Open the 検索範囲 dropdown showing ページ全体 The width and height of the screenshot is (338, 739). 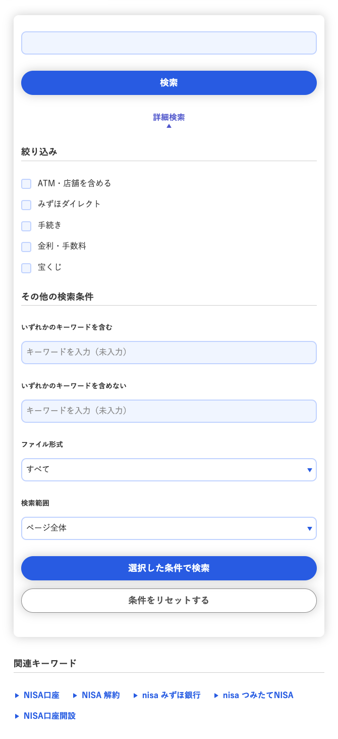point(168,528)
